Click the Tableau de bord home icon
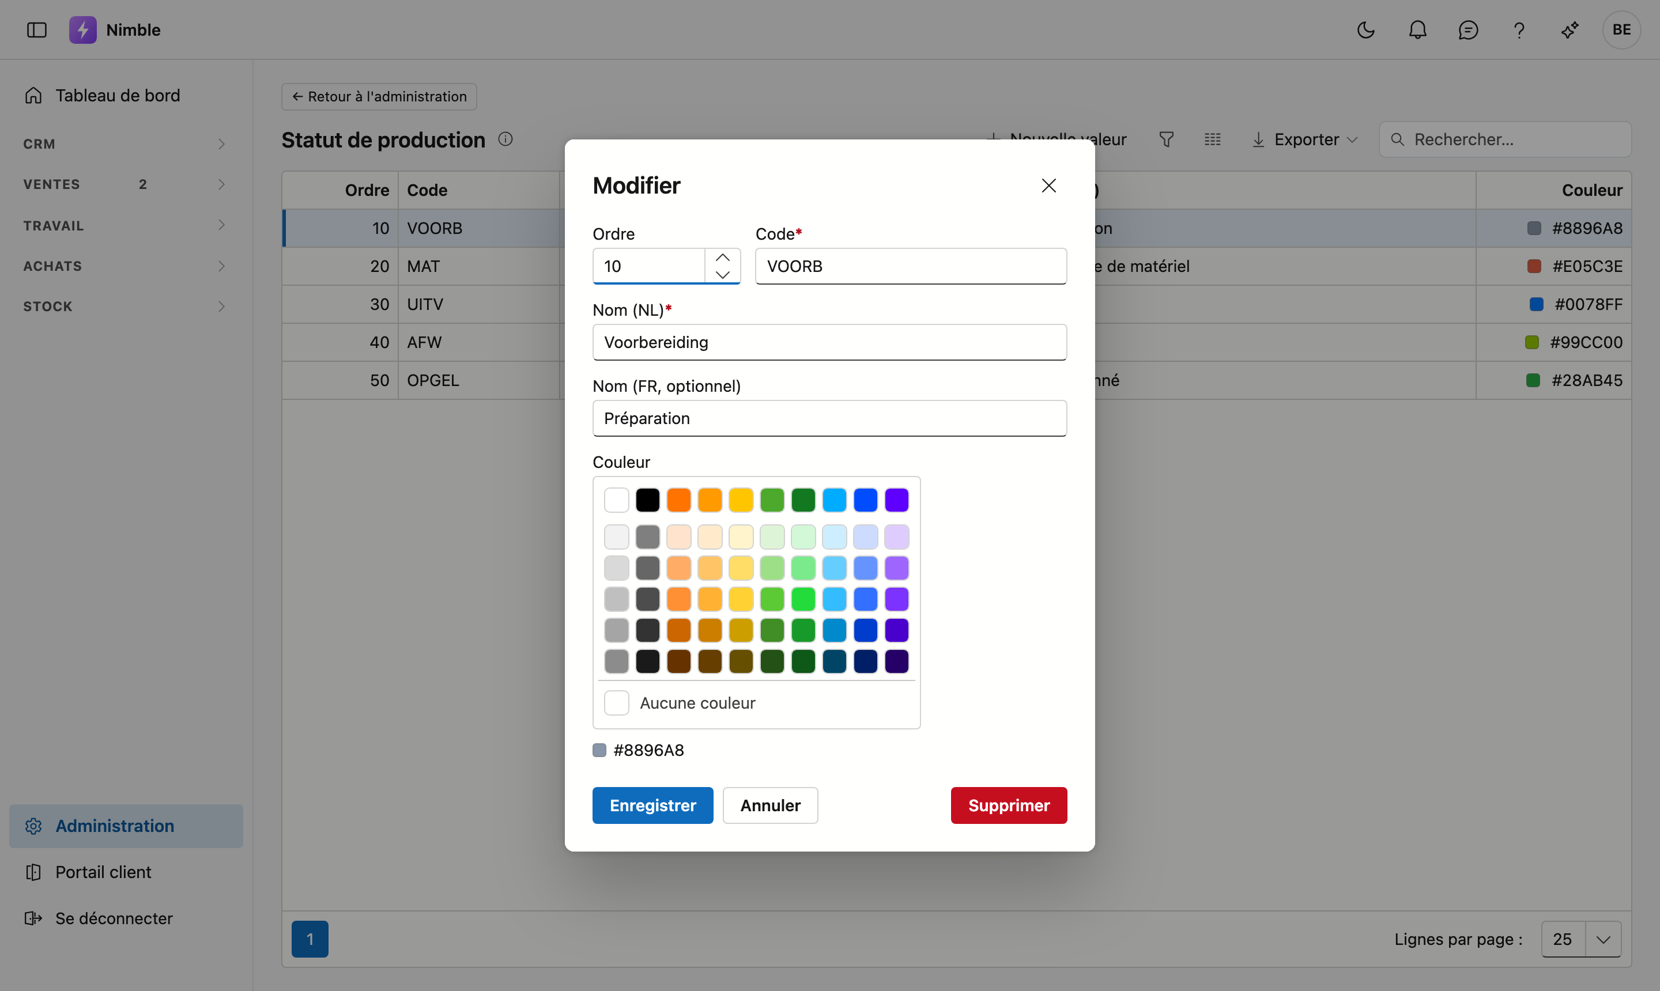 click(33, 96)
